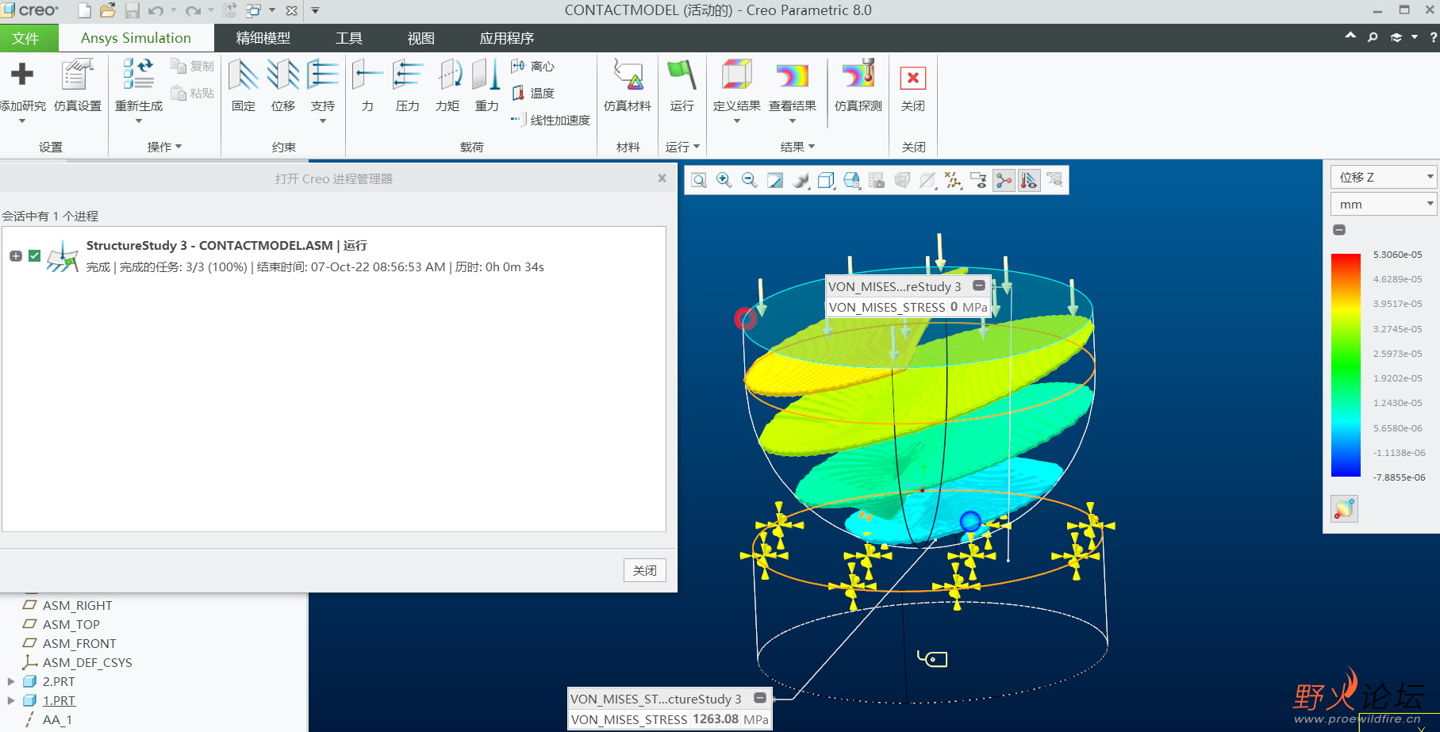Collapse the color legend minus button
This screenshot has height=732, width=1440.
click(x=1339, y=230)
